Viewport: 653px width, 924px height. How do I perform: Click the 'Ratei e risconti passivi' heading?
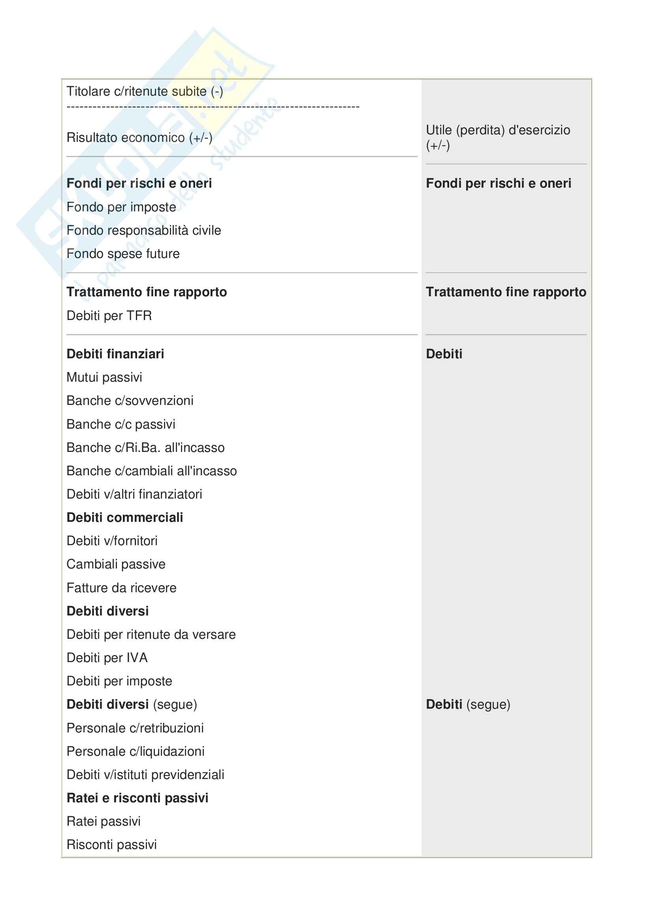point(137,798)
